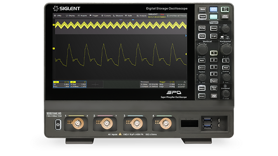Image resolution: width=278 pixels, height=156 pixels.
Task: Select the Normal trigger mode button
Action: 214,28
